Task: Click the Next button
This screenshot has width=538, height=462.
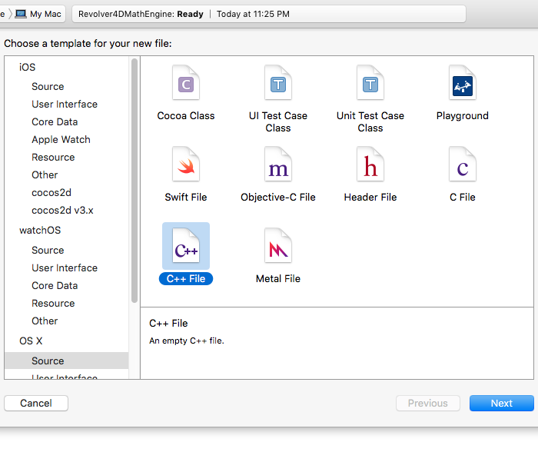Action: coord(502,403)
